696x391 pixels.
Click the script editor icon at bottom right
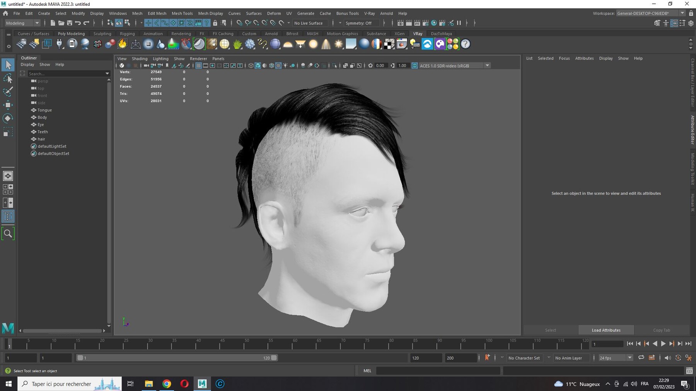[689, 371]
